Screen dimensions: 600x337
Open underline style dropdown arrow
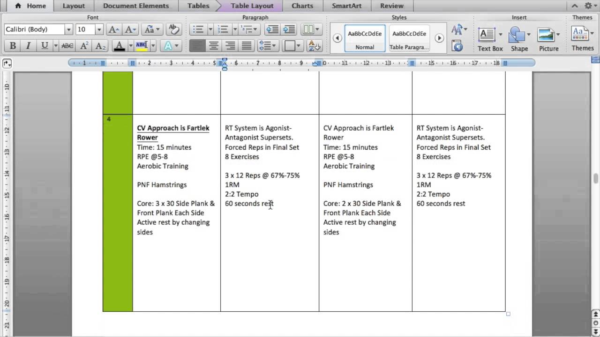(x=56, y=46)
